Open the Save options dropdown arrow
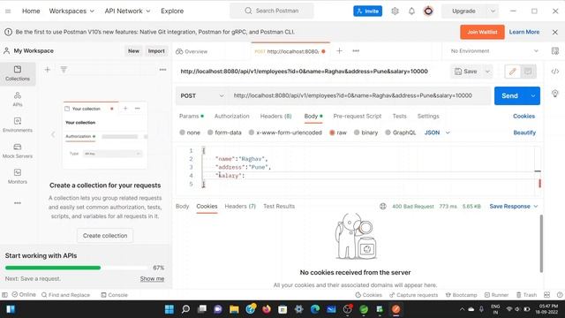This screenshot has width=565, height=318. click(x=487, y=72)
